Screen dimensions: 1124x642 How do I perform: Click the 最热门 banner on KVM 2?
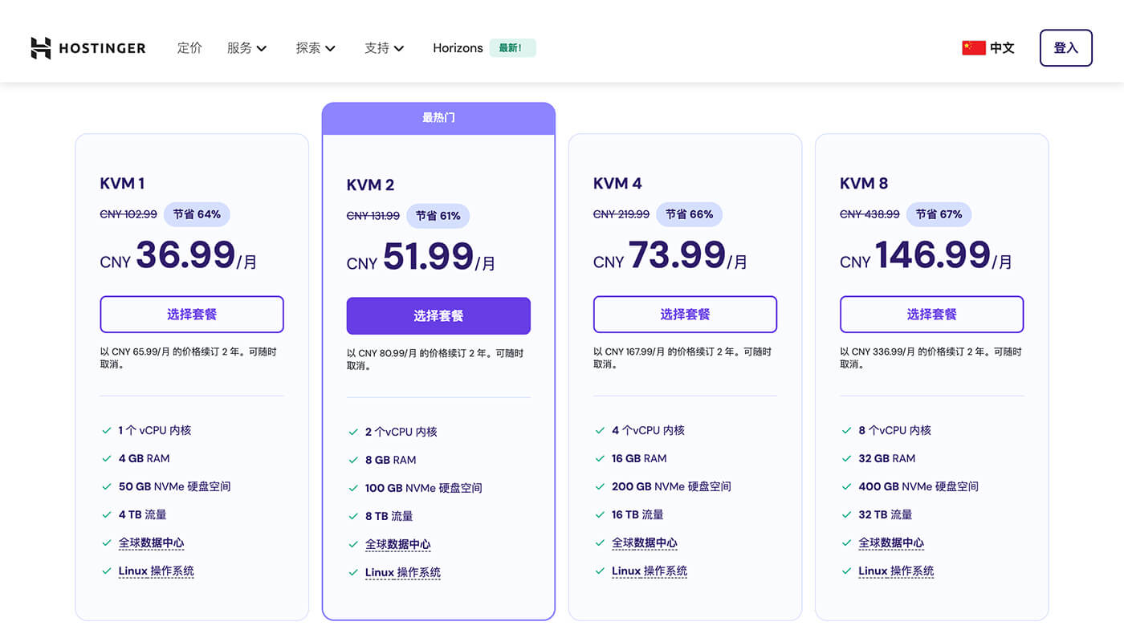click(x=438, y=118)
